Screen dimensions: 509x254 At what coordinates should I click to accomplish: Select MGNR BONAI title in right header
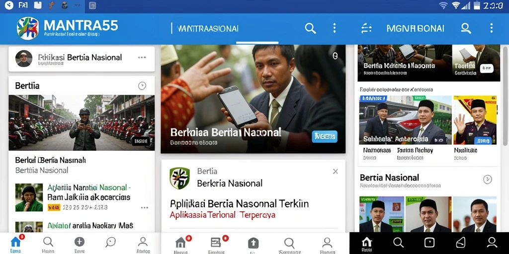[416, 28]
